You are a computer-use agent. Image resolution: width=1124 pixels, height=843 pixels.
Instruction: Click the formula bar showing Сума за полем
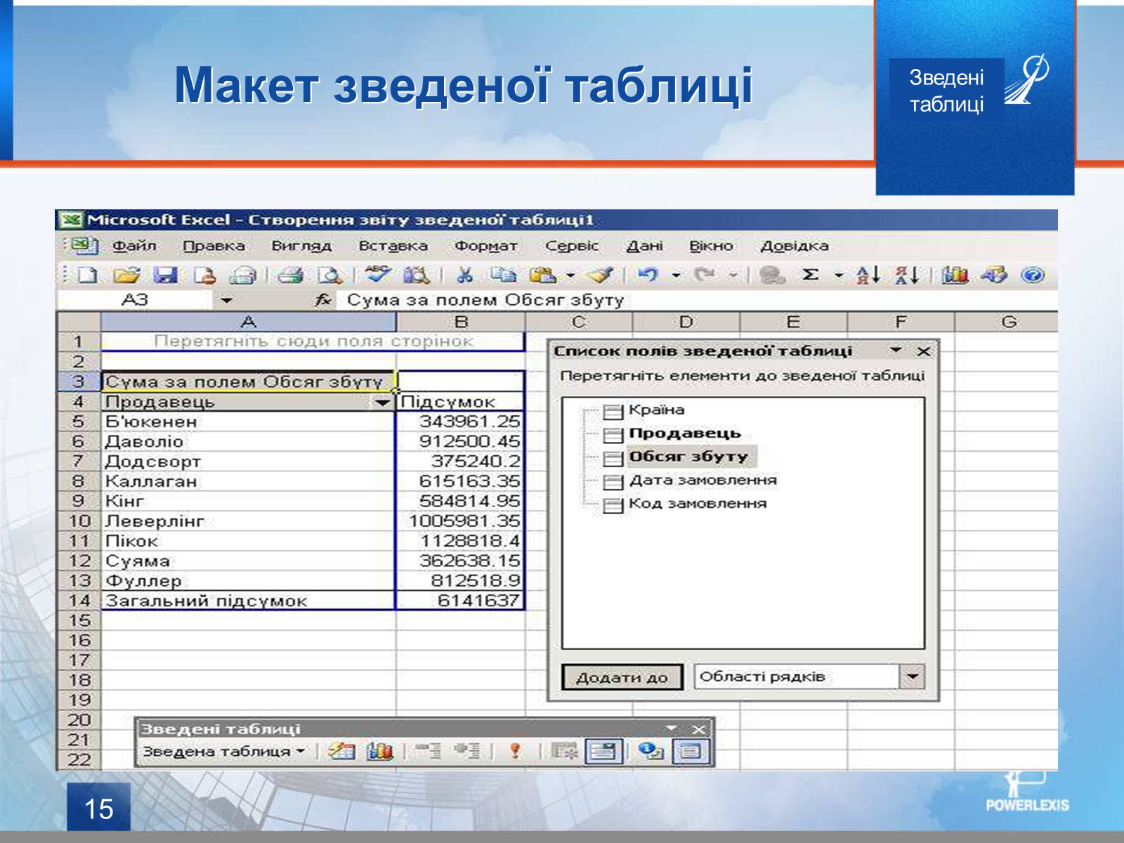pos(699,301)
